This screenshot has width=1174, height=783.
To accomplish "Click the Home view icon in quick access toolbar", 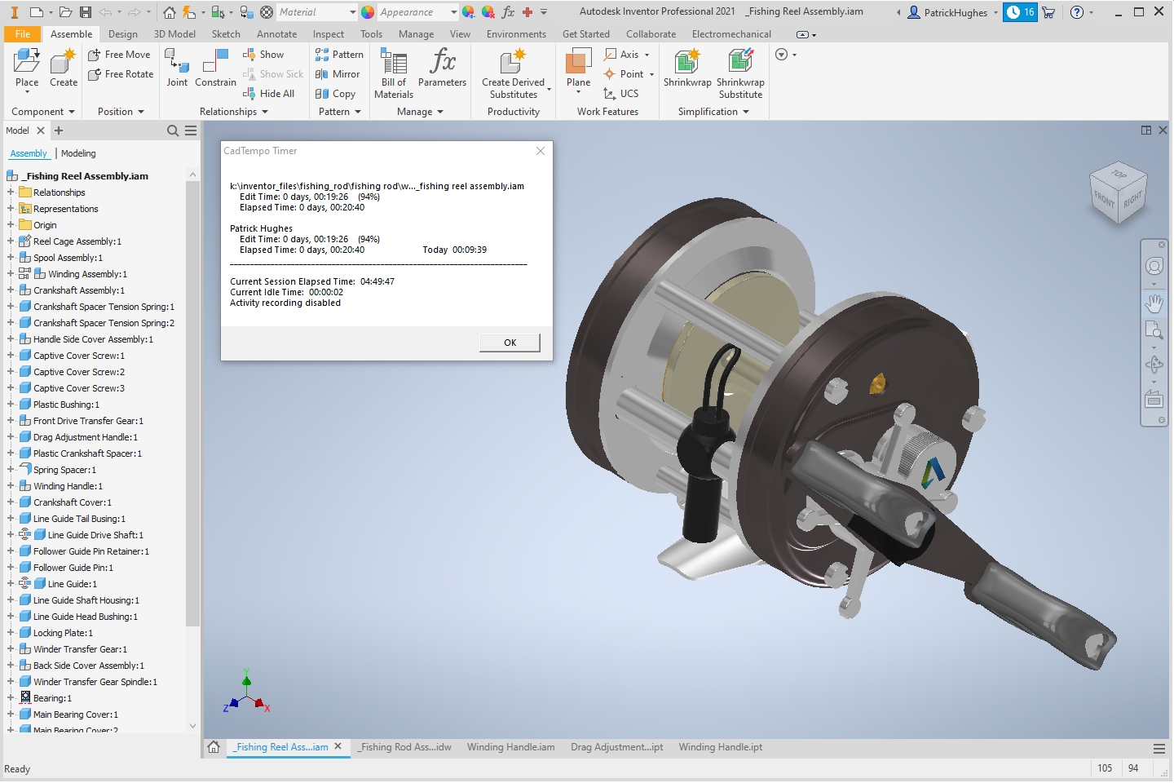I will 169,12.
